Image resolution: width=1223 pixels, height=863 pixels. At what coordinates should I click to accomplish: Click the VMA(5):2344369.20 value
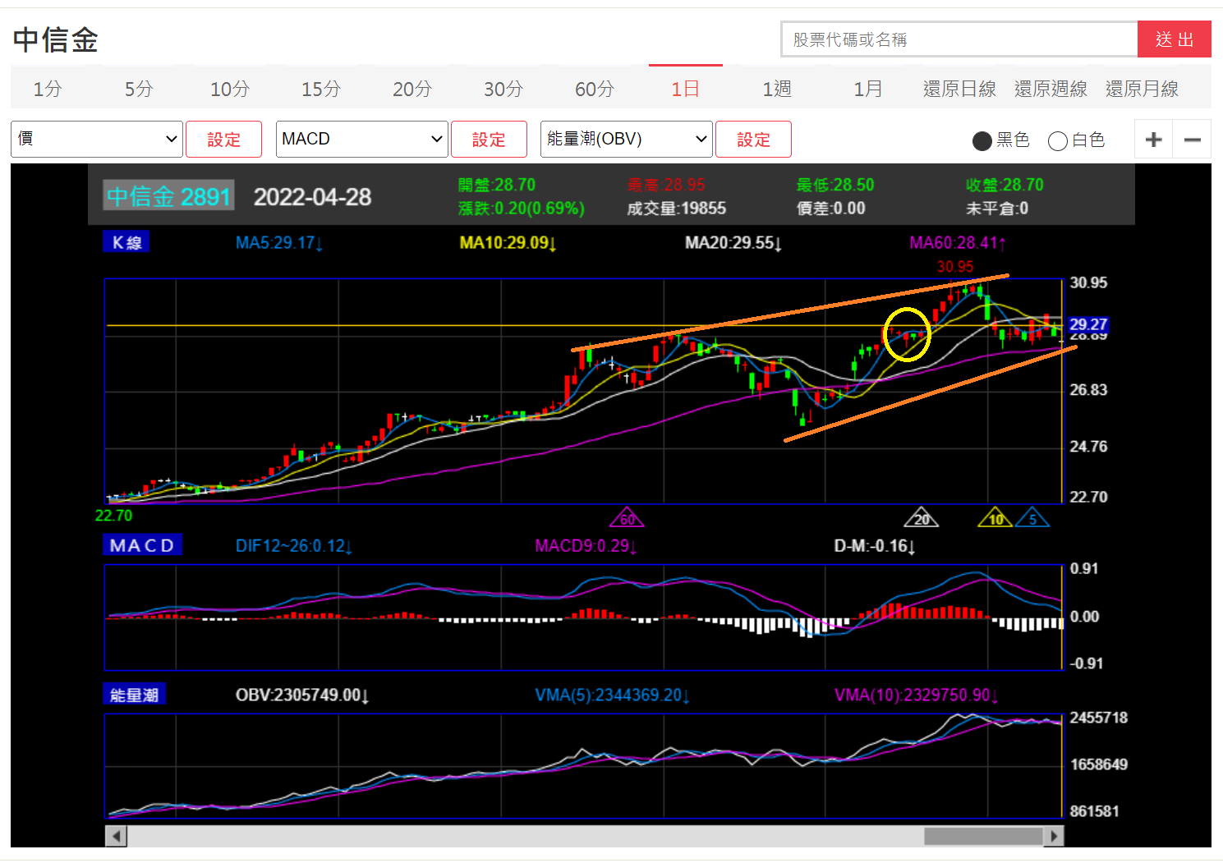coord(612,695)
